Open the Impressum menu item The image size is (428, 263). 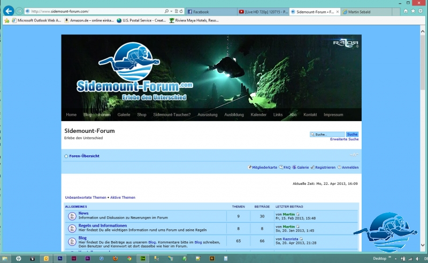333,115
